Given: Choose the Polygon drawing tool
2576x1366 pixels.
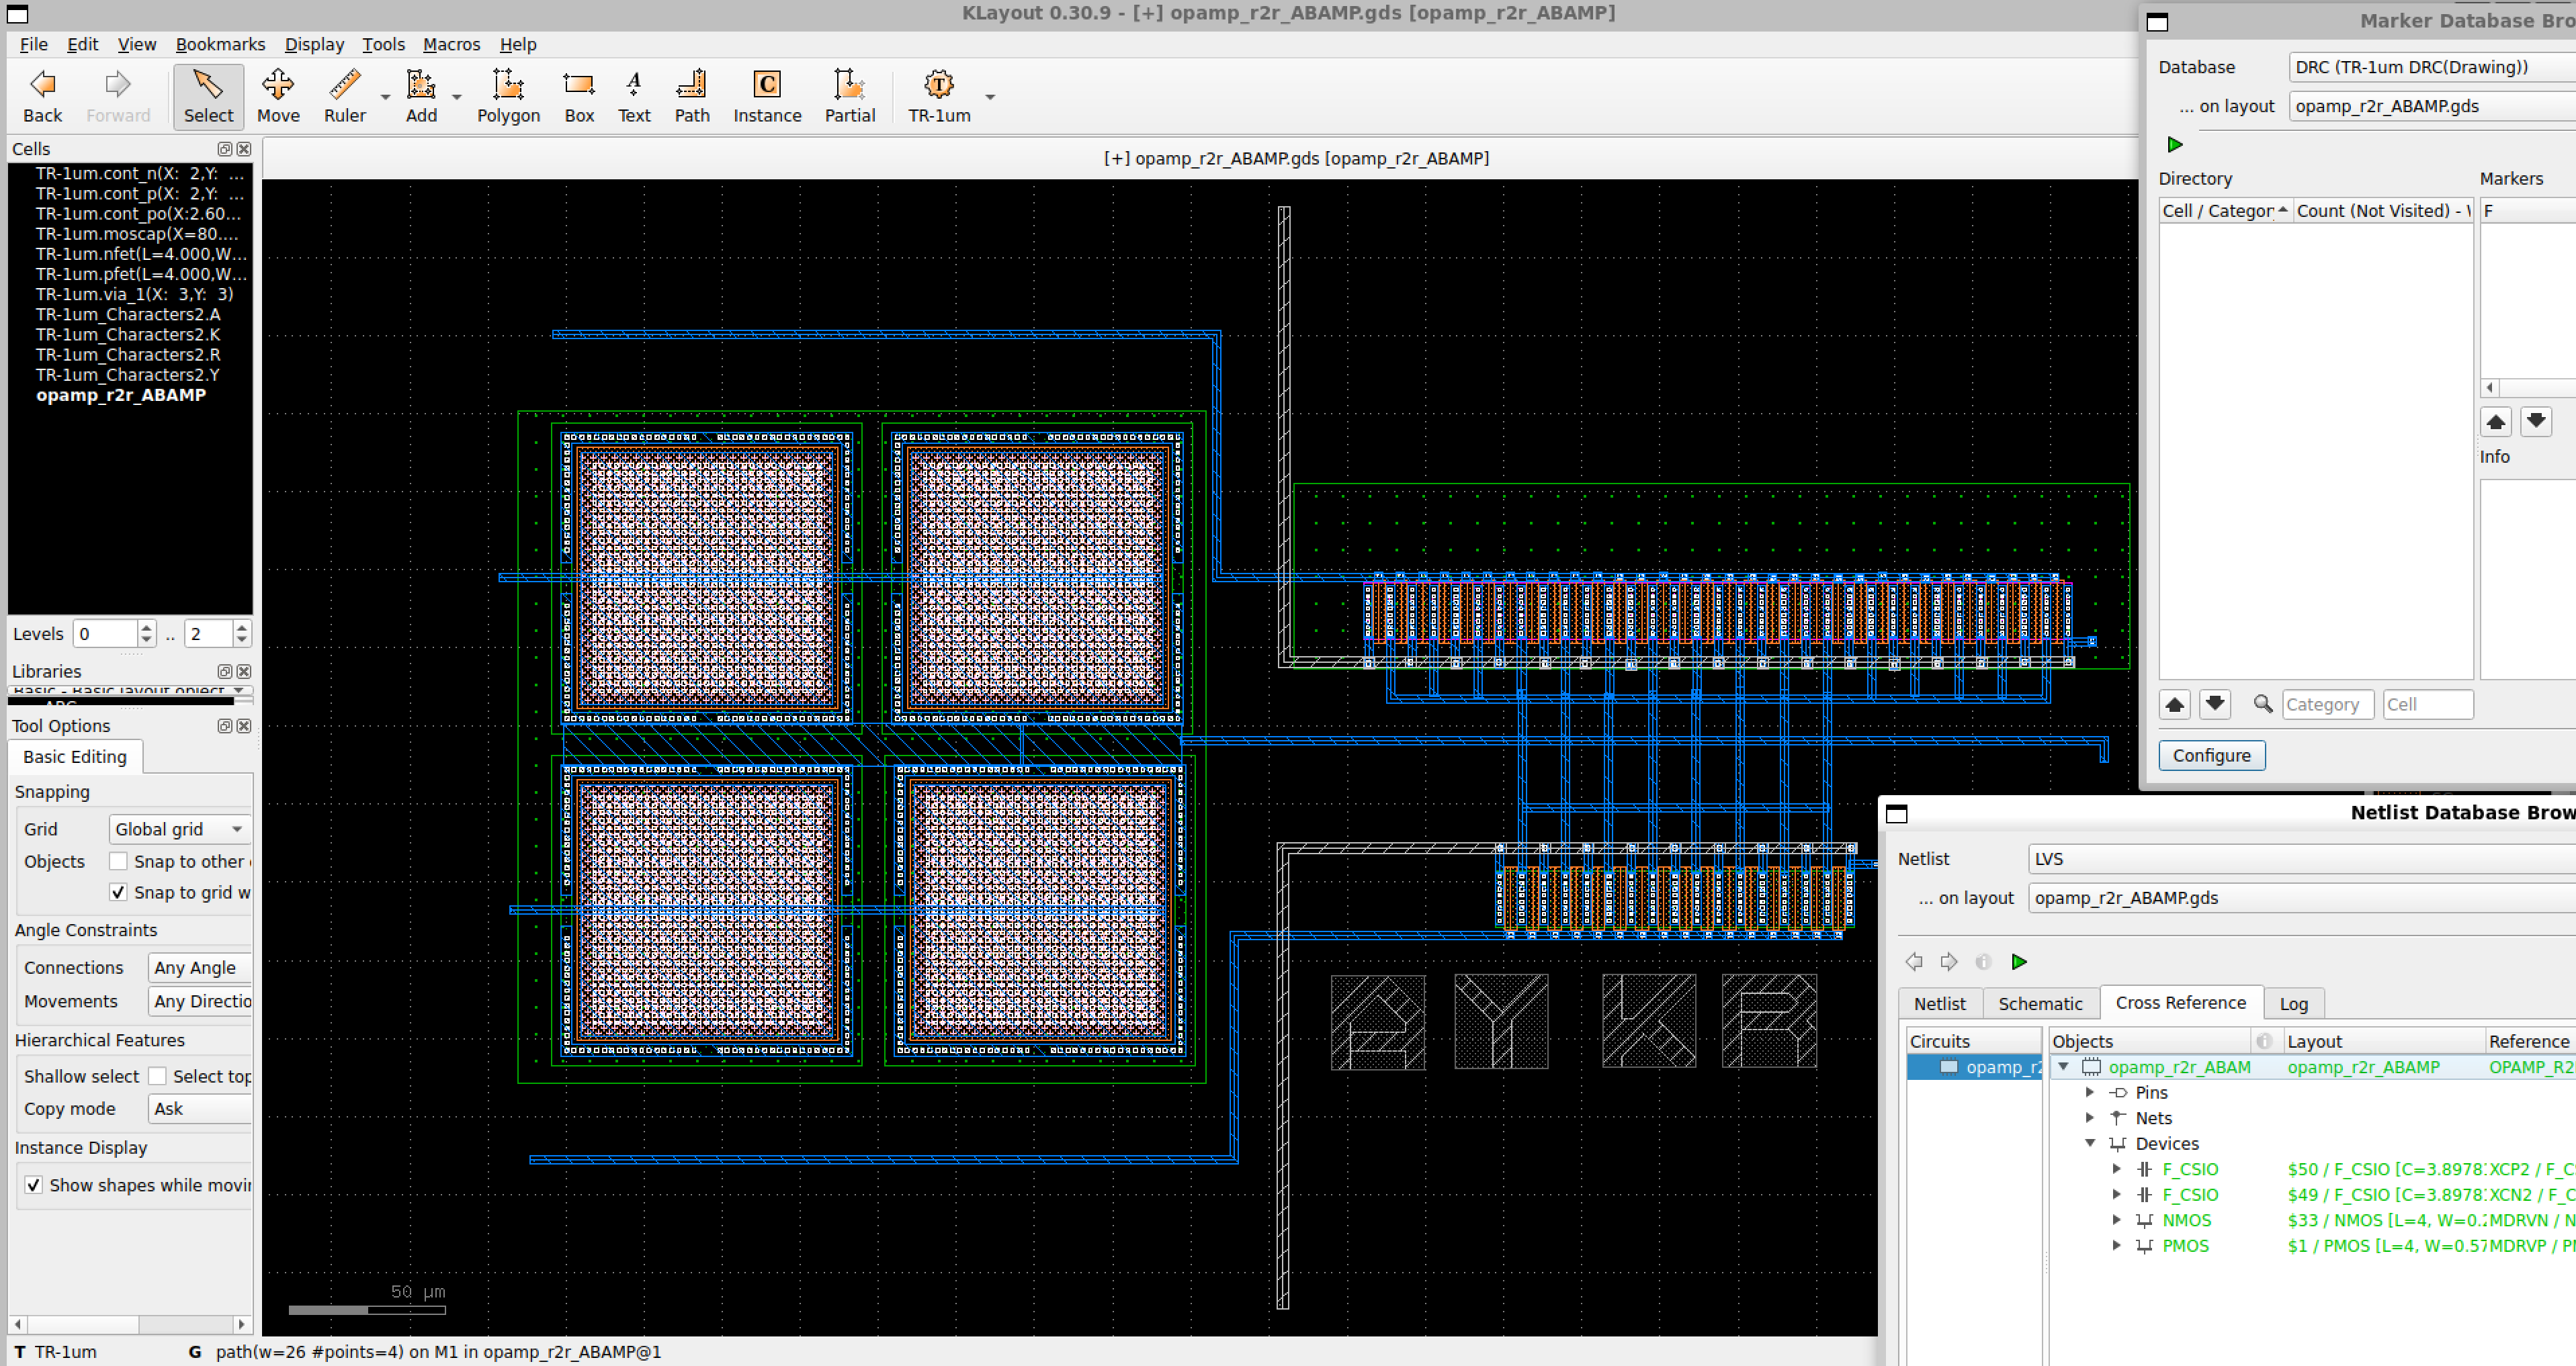Looking at the screenshot, I should click(508, 96).
